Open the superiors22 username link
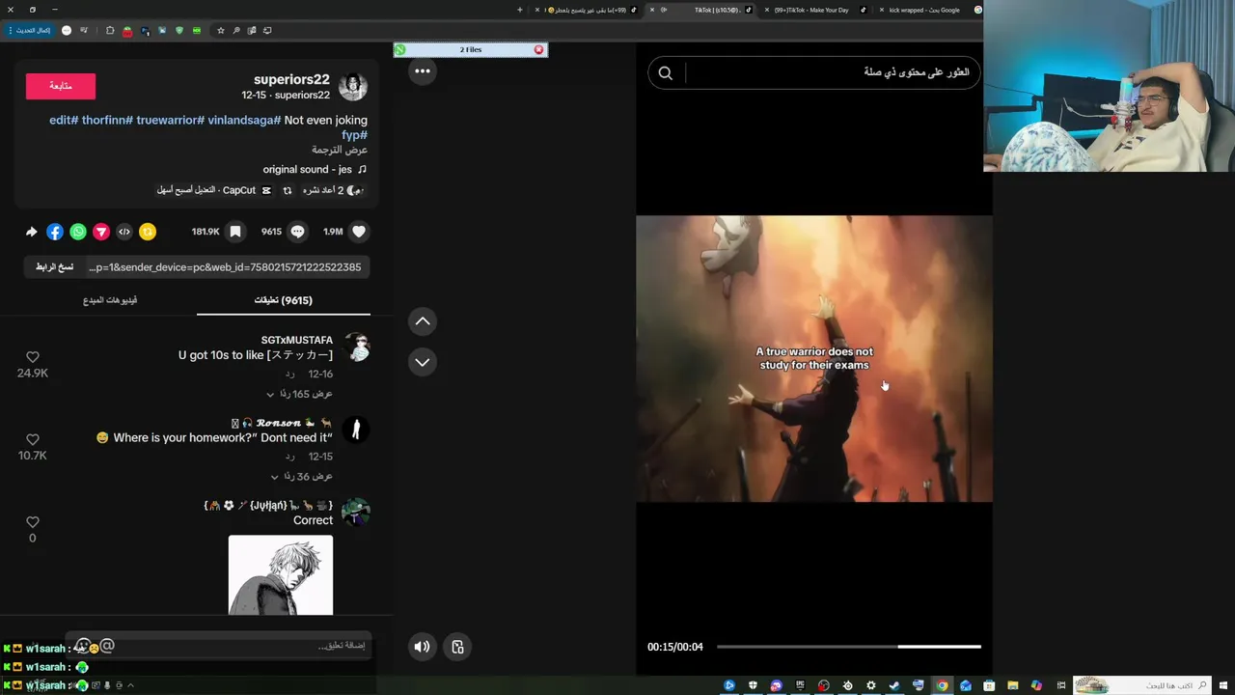The width and height of the screenshot is (1235, 695). tap(291, 79)
